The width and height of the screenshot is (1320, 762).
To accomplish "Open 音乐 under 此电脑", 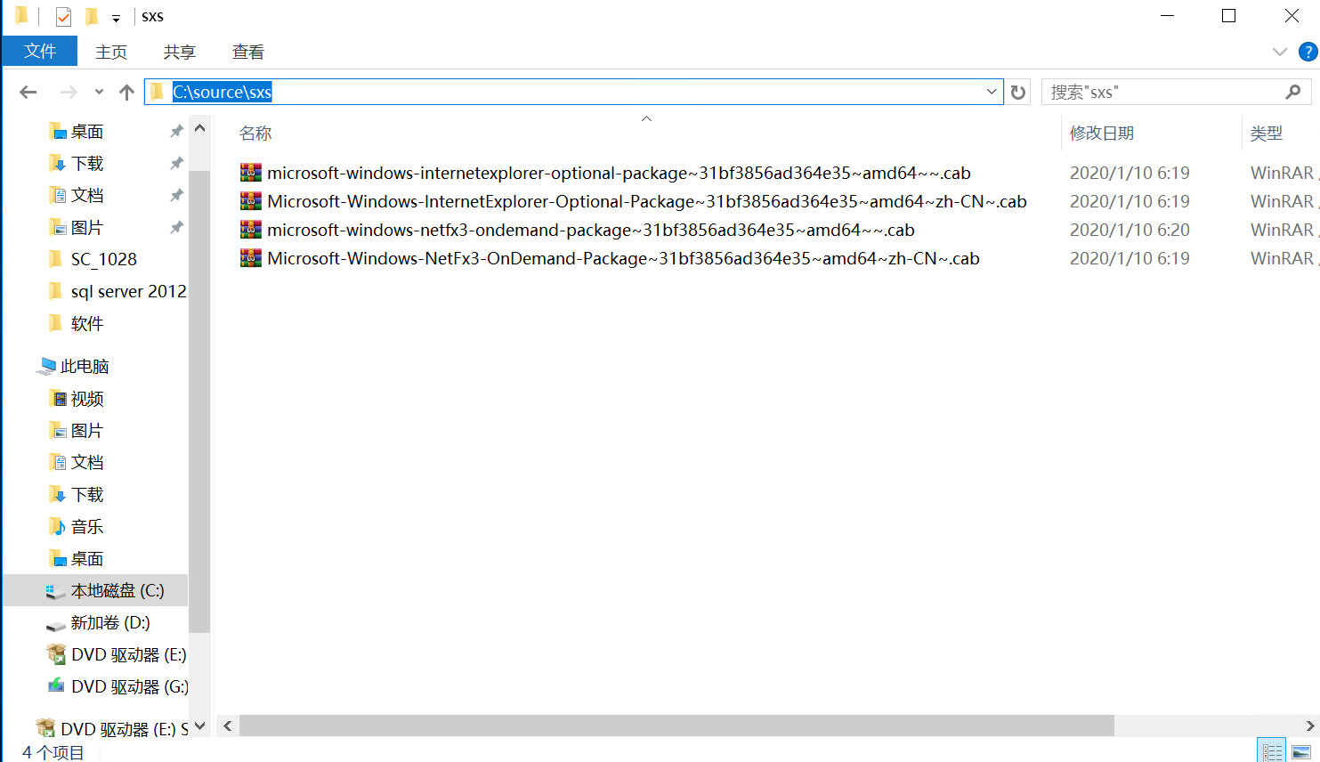I will (x=87, y=527).
